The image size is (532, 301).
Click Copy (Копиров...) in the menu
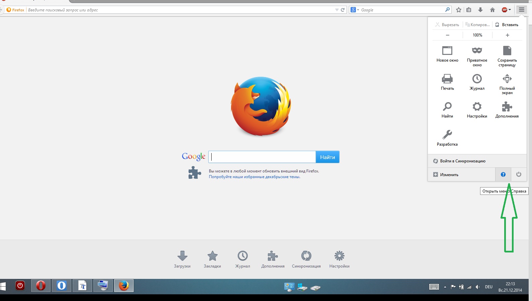tap(477, 24)
